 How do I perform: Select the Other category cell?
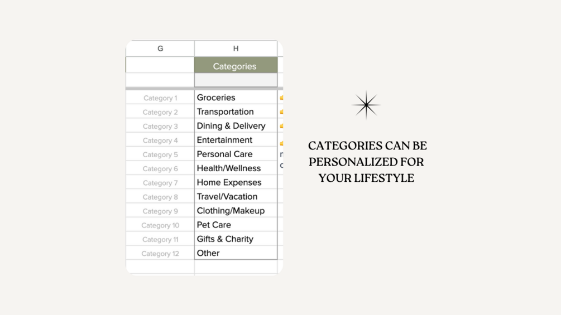tap(235, 253)
